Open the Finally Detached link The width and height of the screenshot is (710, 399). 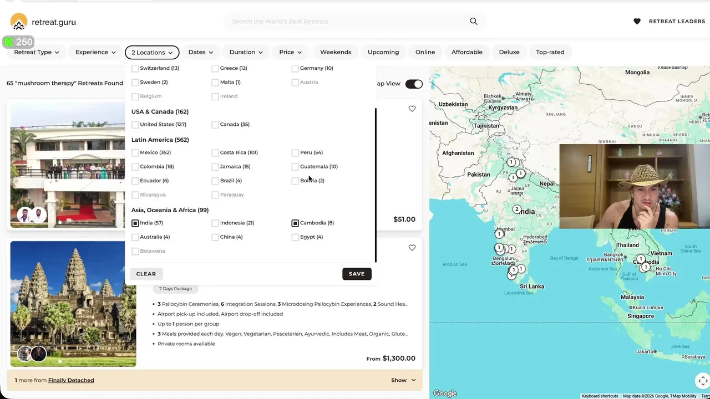71,380
